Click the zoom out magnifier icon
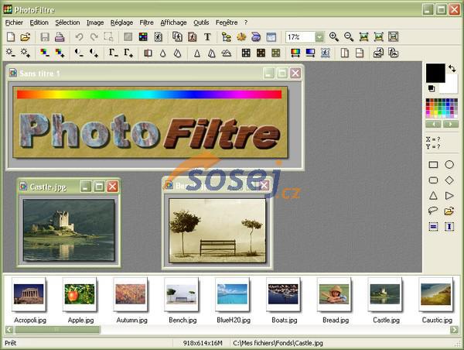This screenshot has width=464, height=350. point(349,37)
